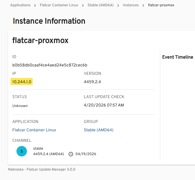Open Flatcar Container Linux in the breadcrumb

tap(59, 5)
